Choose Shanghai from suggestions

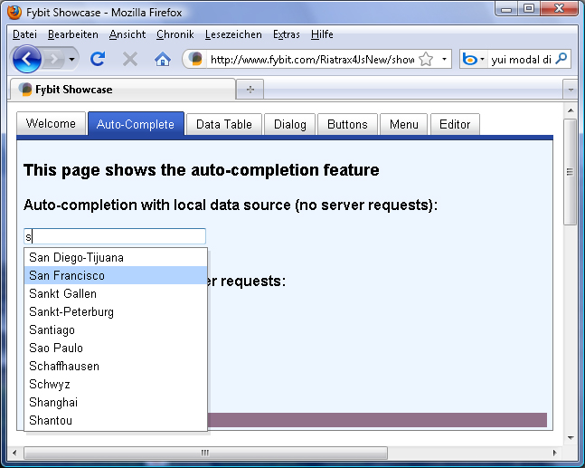click(116, 402)
